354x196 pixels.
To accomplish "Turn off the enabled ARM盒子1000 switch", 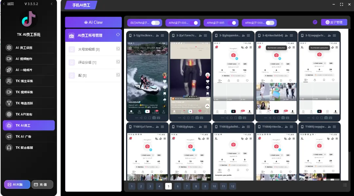I will (194, 23).
